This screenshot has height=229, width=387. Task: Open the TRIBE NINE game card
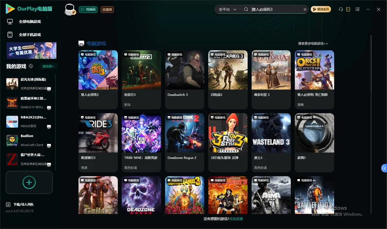141,142
